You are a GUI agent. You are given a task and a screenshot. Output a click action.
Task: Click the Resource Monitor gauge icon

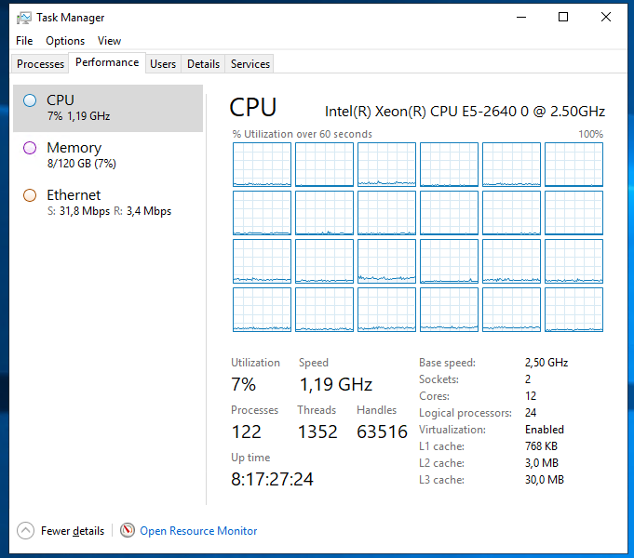(x=128, y=531)
